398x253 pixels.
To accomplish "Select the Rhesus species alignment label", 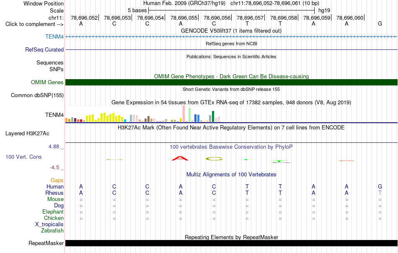I will [x=54, y=193].
